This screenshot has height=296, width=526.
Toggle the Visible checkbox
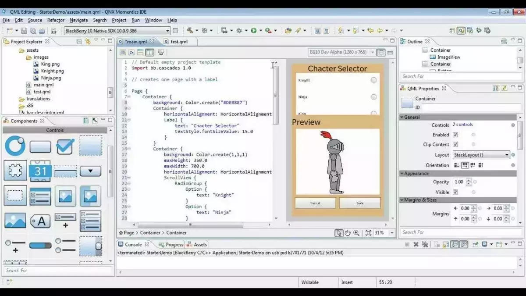point(455,192)
